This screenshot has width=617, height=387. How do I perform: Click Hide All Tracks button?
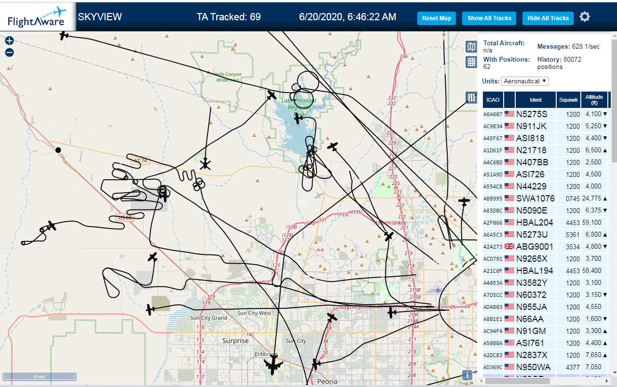point(548,18)
